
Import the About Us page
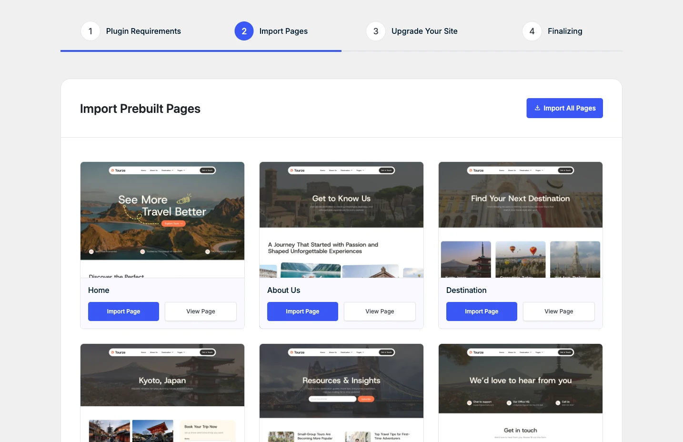pyautogui.click(x=302, y=311)
